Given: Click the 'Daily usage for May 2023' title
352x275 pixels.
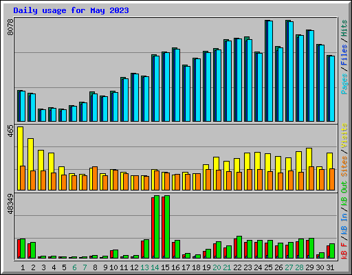Looking at the screenshot, I should tap(71, 10).
